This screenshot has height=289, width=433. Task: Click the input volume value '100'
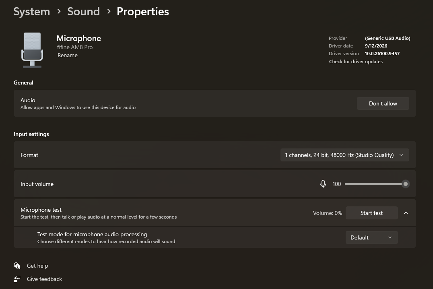pos(337,184)
